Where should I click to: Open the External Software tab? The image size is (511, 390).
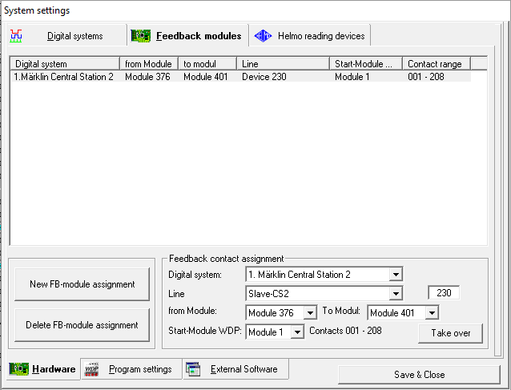coord(235,369)
